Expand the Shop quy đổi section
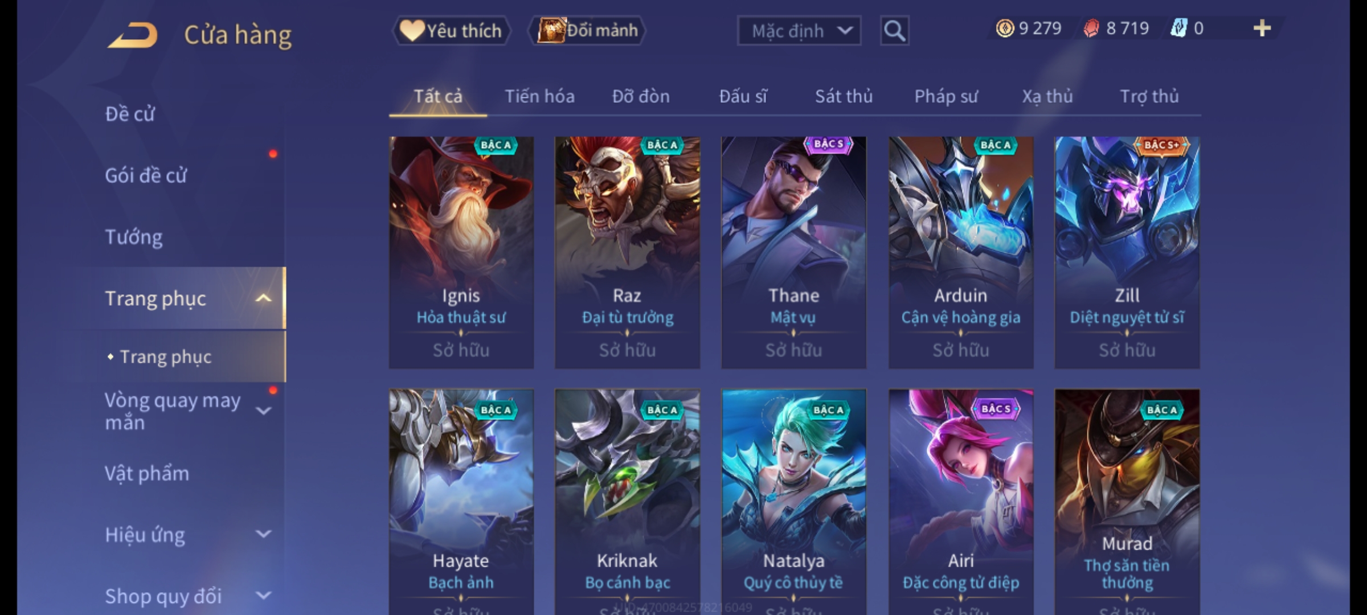1367x615 pixels. 263,596
